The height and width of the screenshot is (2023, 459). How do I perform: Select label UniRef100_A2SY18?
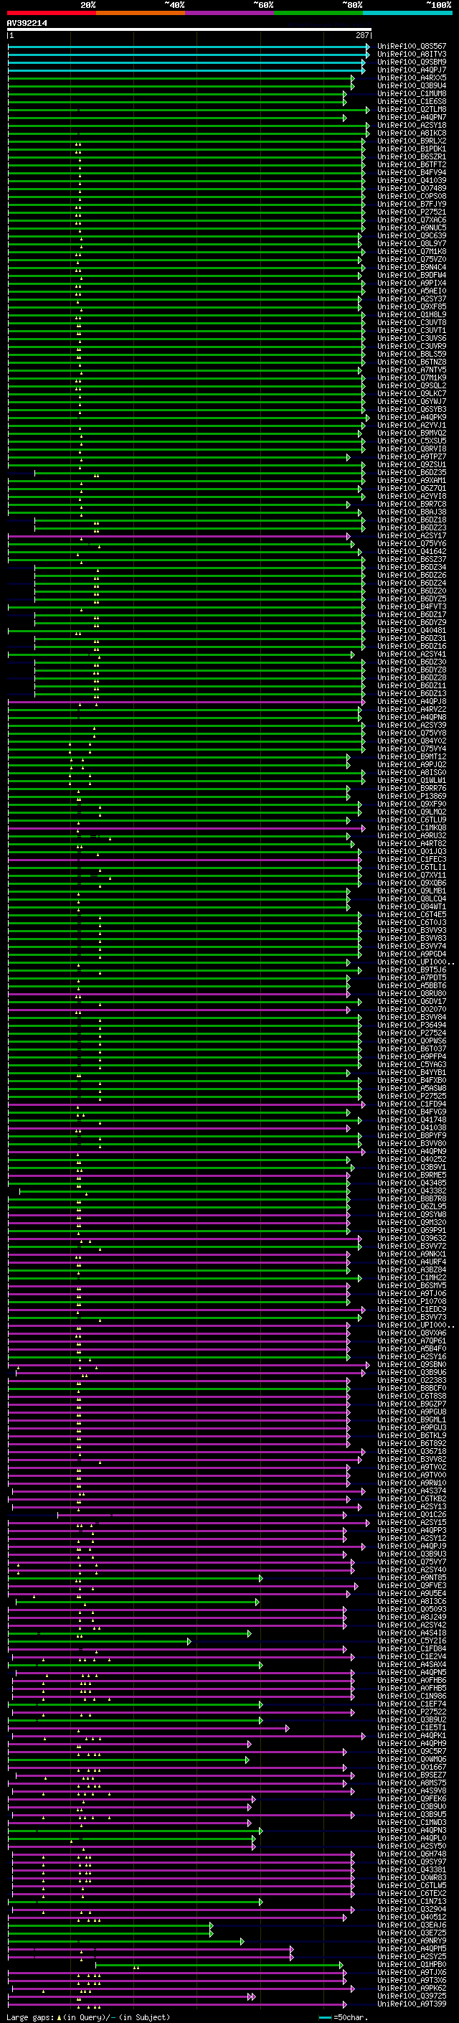click(412, 125)
